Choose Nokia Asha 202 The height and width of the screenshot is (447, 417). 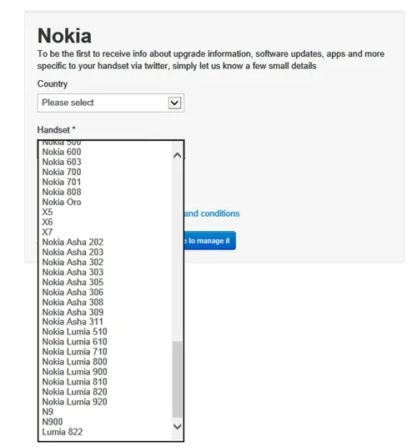tap(105, 242)
